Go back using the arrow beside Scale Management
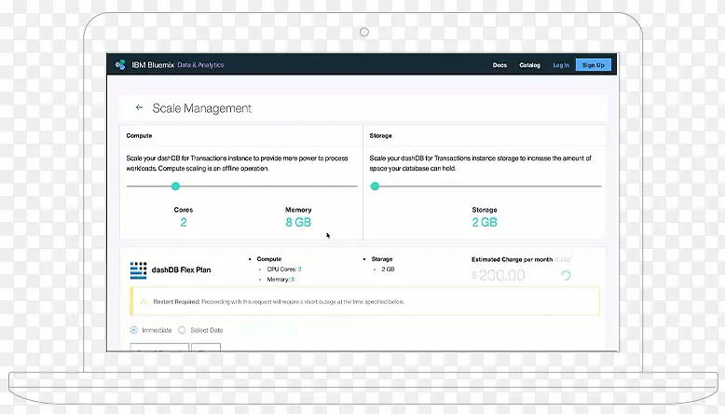 (139, 107)
